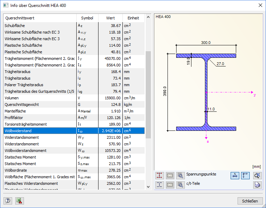Select Plastische Schubfläche row with 40.81
This screenshot has width=266, height=208.
coord(74,52)
